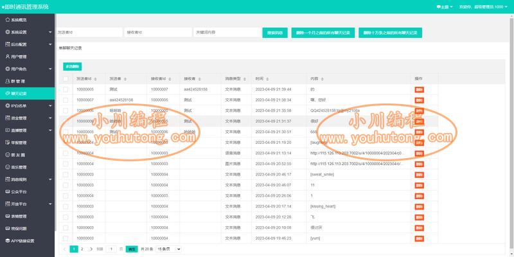Screen dimensions: 514x257
Task: Expand the 用户角色 submenu arrow
Action: tap(50, 69)
